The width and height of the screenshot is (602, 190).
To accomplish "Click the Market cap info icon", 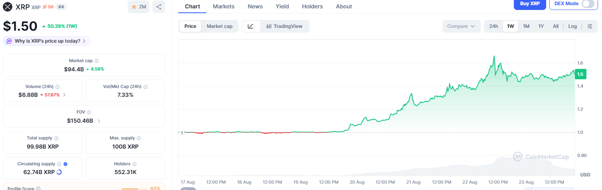I will point(97,61).
